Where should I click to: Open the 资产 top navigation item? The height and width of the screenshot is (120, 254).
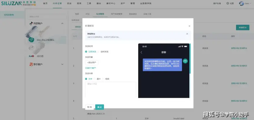tap(123, 3)
